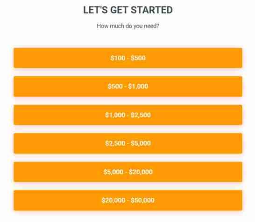Request between five hundred and one thousand dollars
The image size is (255, 222).
coord(128,87)
